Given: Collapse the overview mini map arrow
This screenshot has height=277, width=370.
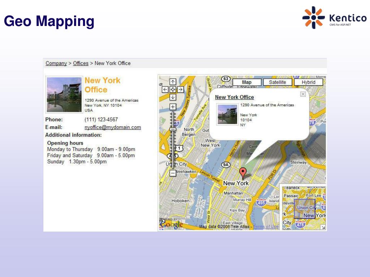Looking at the screenshot, I should click(x=323, y=227).
